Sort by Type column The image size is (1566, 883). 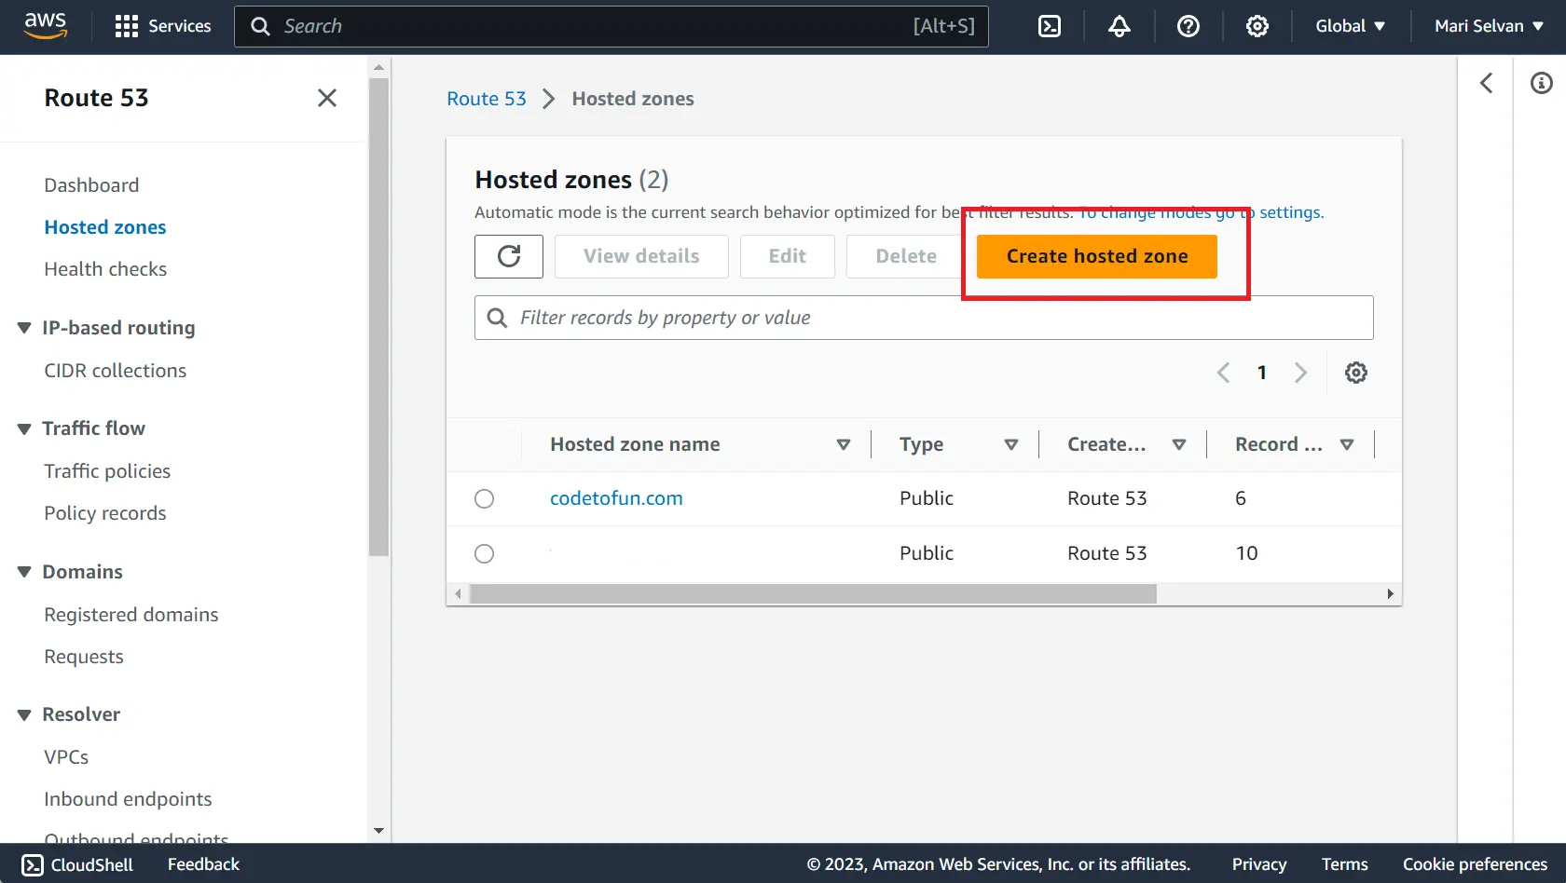[x=1011, y=444]
